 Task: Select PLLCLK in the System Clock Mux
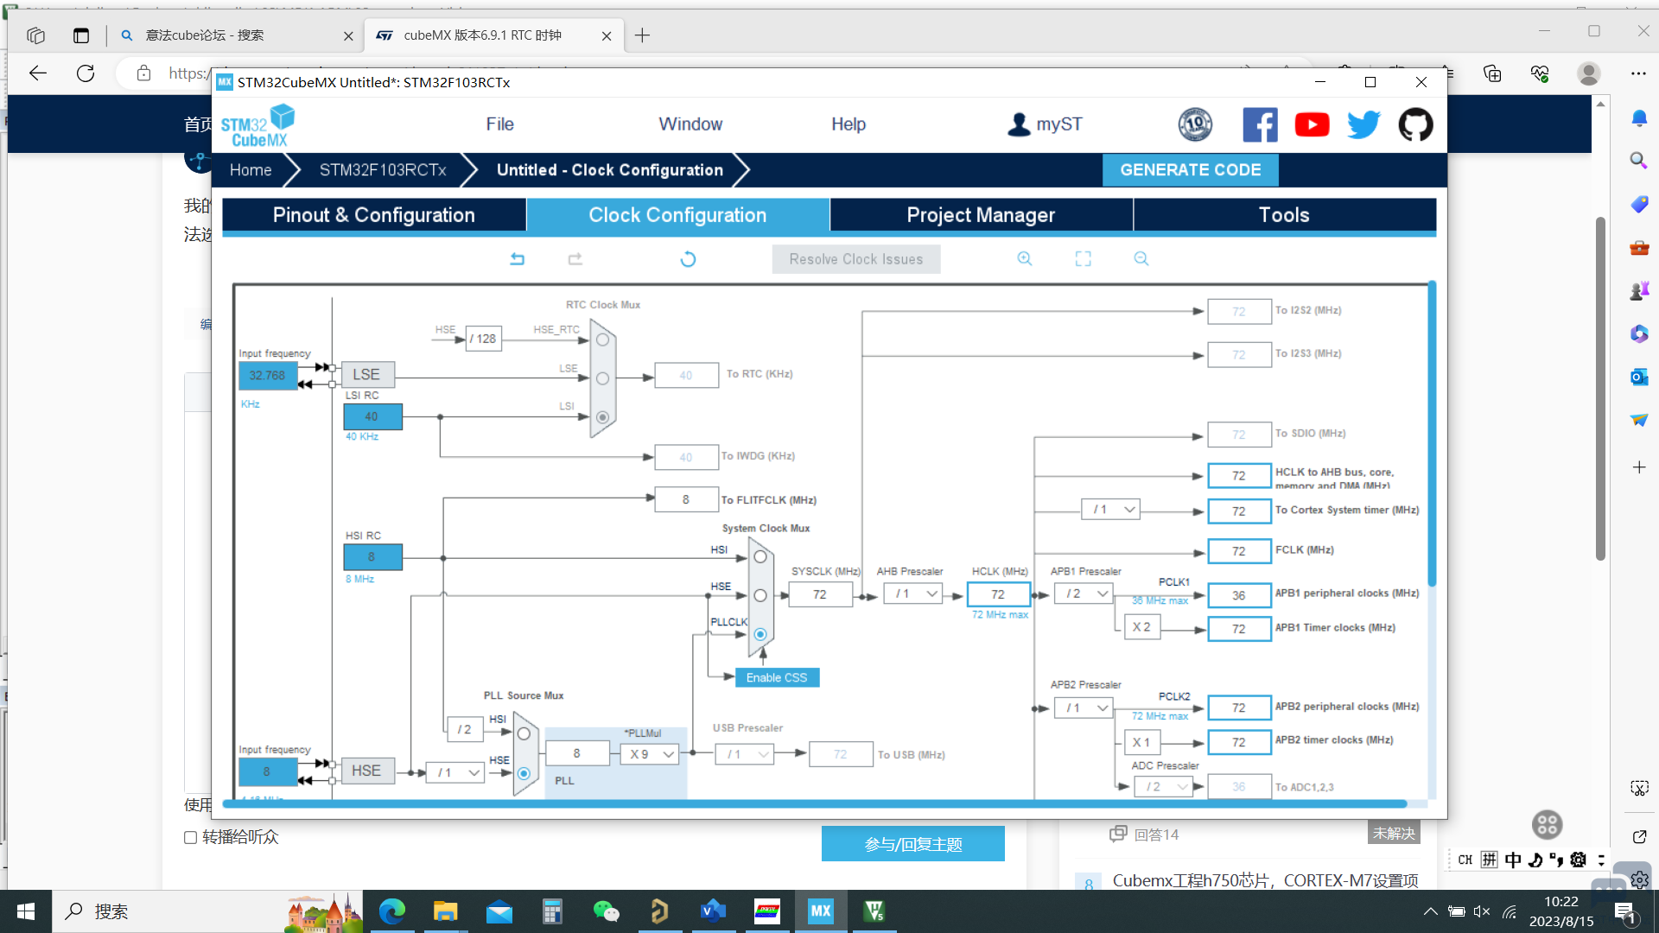pos(760,634)
